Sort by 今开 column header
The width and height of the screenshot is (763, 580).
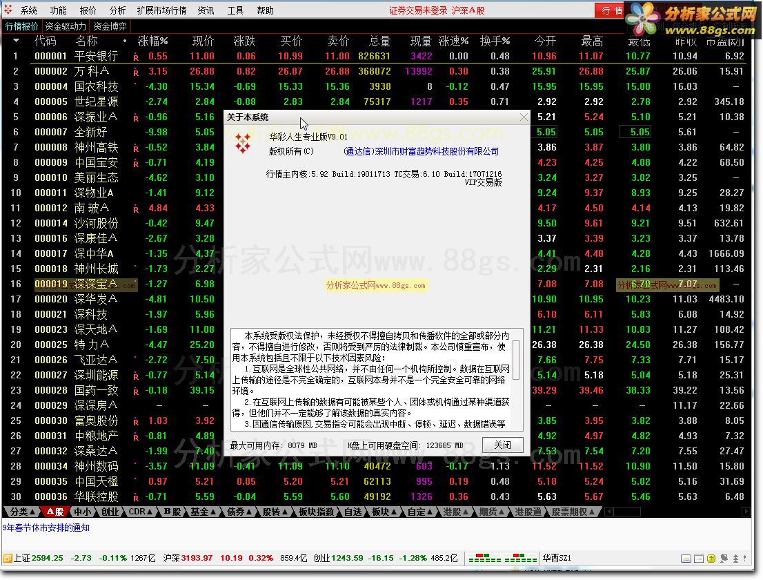[x=545, y=41]
